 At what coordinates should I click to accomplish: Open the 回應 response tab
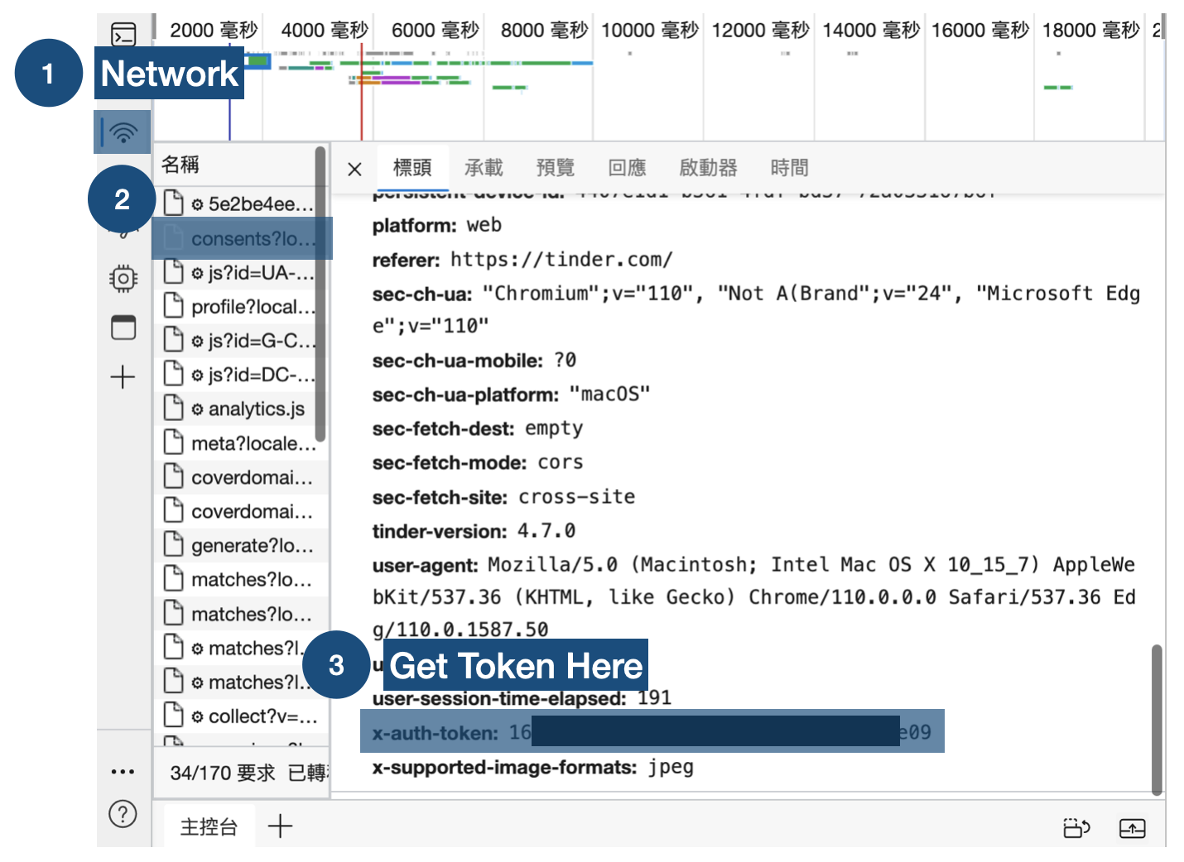click(x=628, y=167)
